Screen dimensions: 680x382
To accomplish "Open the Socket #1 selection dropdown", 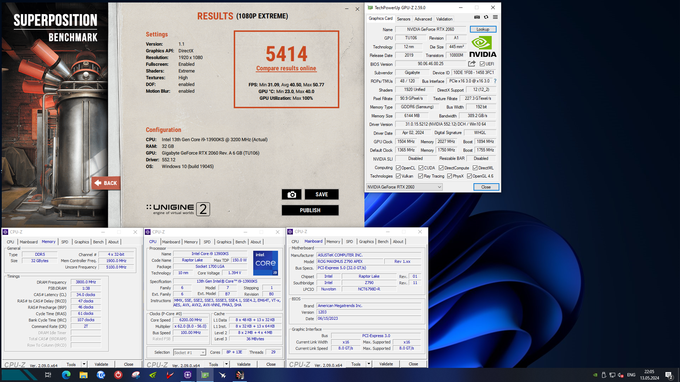I will click(x=189, y=353).
